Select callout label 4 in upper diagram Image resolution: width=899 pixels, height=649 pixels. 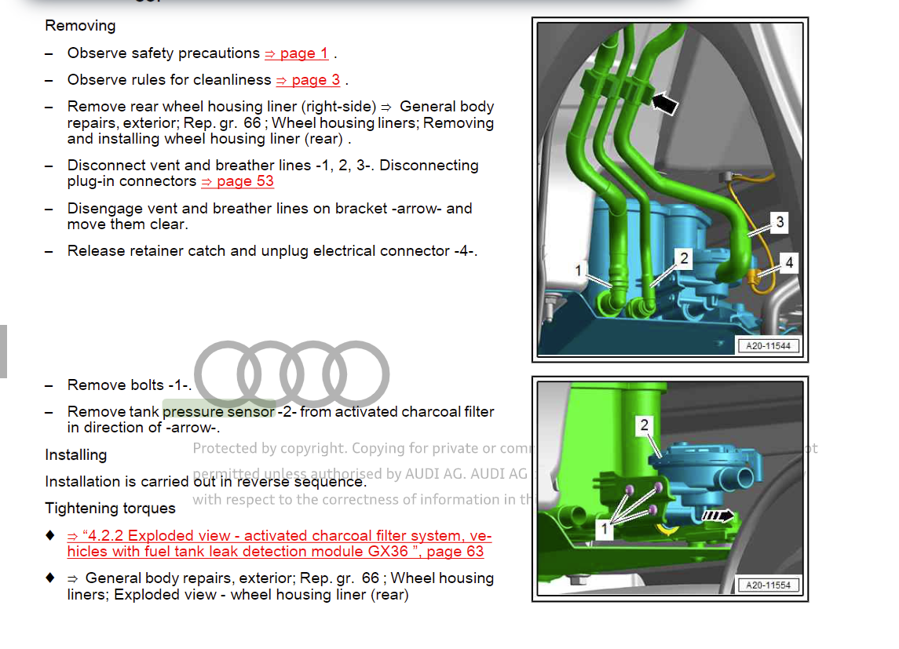click(x=789, y=262)
